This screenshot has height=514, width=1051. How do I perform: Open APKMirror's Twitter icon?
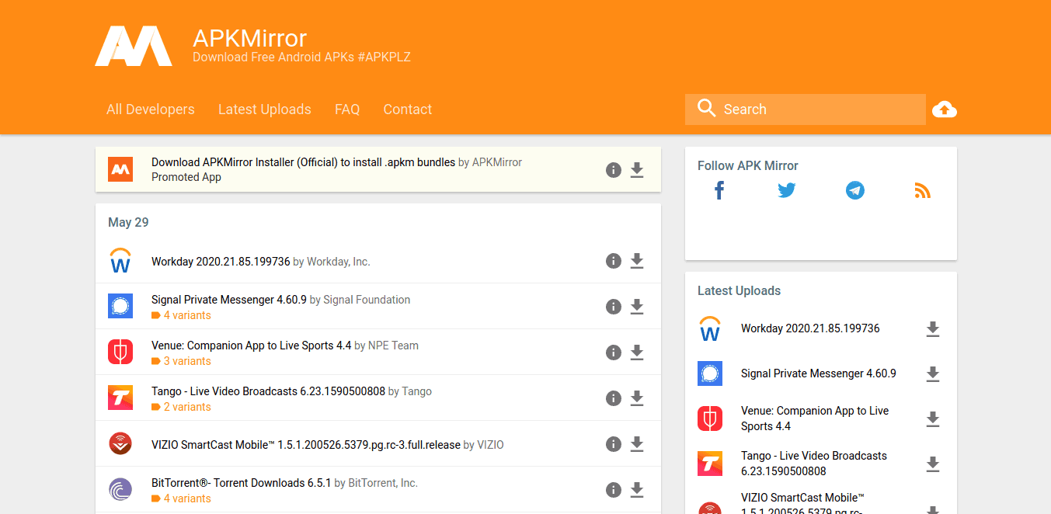787,190
